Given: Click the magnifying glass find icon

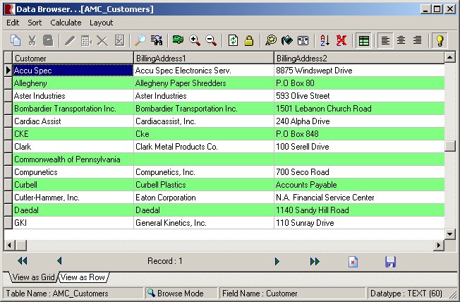Looking at the screenshot, I should click(140, 40).
